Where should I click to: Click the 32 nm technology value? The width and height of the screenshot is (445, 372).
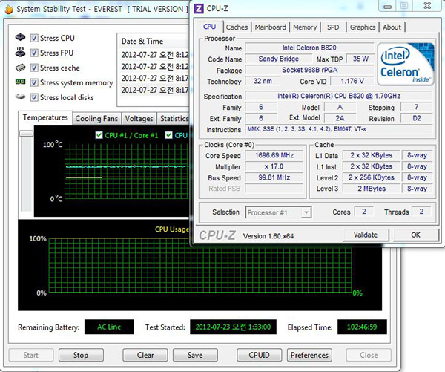coord(263,81)
